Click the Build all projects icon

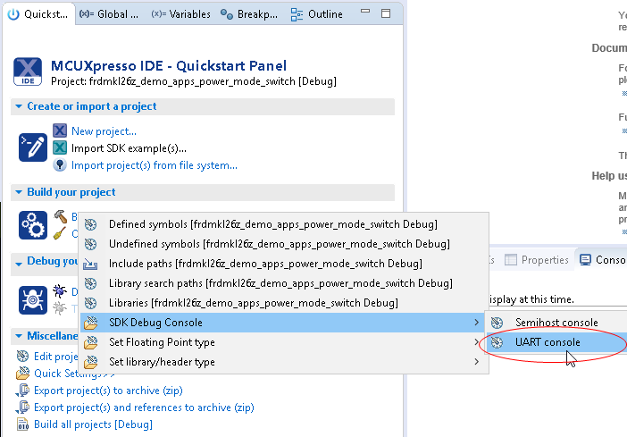point(23,424)
